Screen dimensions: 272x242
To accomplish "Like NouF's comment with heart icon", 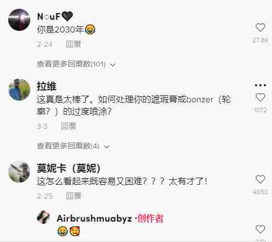I will pos(260,28).
